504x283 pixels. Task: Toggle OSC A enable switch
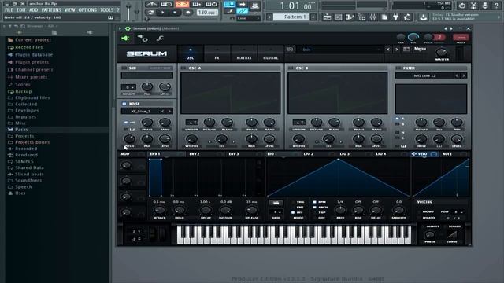click(x=183, y=68)
